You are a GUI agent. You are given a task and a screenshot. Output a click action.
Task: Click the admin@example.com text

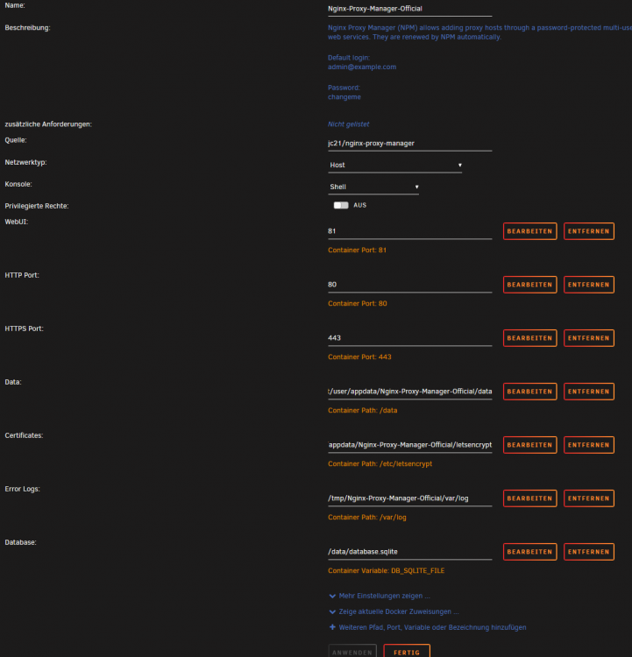(x=362, y=67)
